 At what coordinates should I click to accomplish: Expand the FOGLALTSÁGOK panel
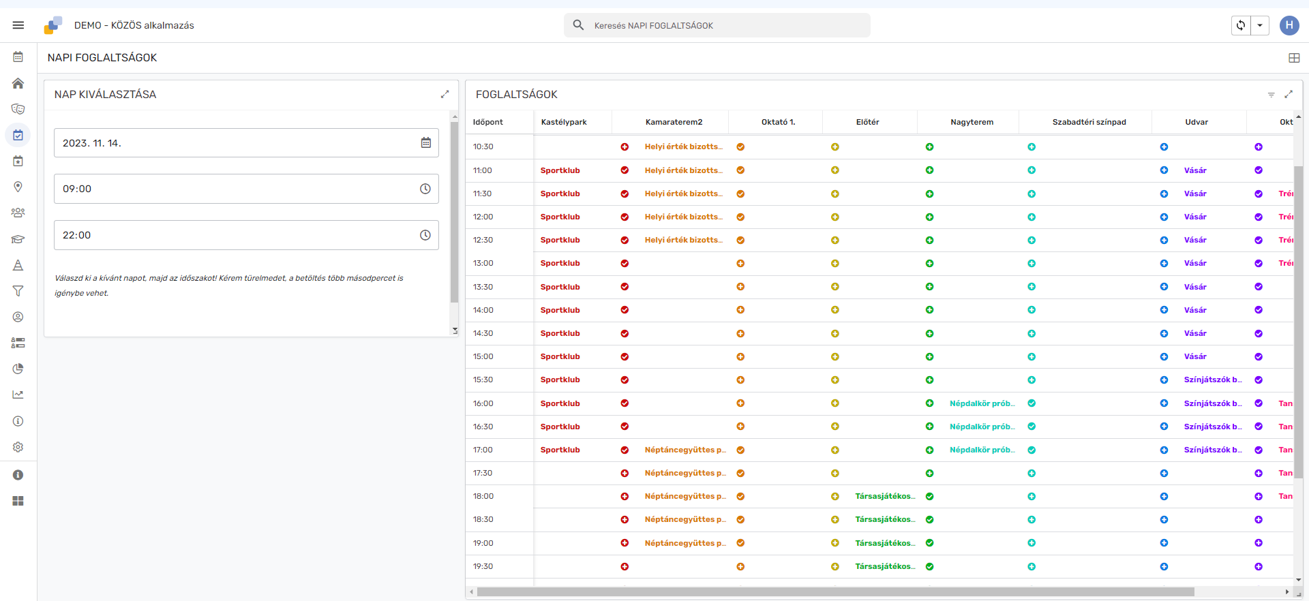pos(1289,95)
